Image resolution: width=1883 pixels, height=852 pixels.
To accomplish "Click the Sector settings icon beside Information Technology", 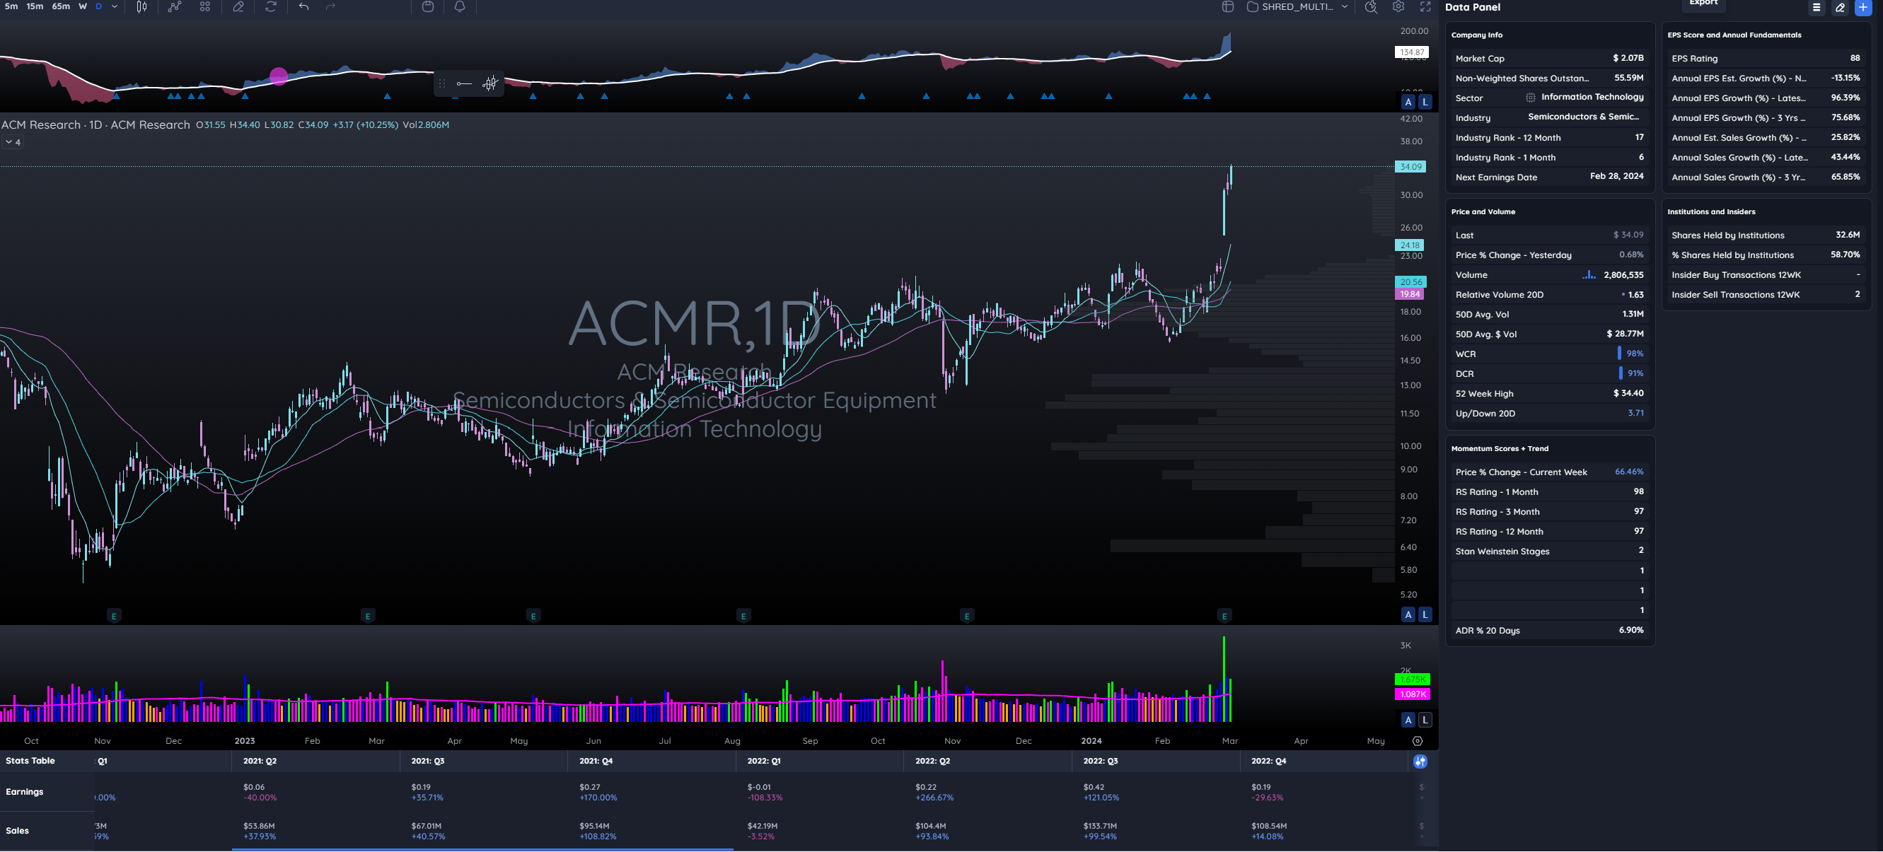I will click(1530, 97).
